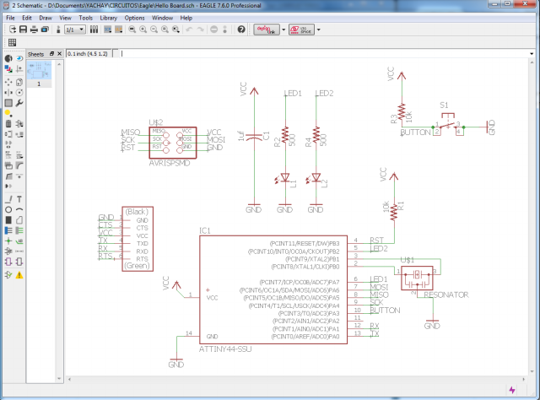
Task: Undock the Sheets panel
Action: coord(51,54)
